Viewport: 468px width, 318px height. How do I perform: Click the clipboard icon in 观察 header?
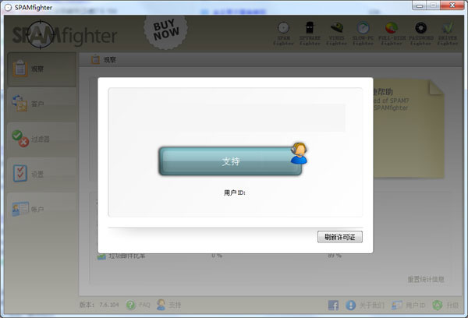click(x=95, y=59)
